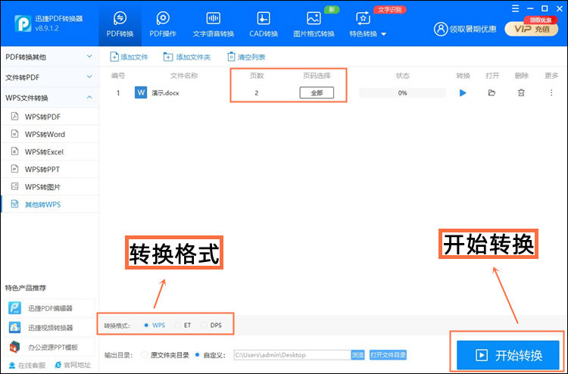The width and height of the screenshot is (568, 374).
Task: Collapse the WPS文件转换 section
Action: [49, 98]
